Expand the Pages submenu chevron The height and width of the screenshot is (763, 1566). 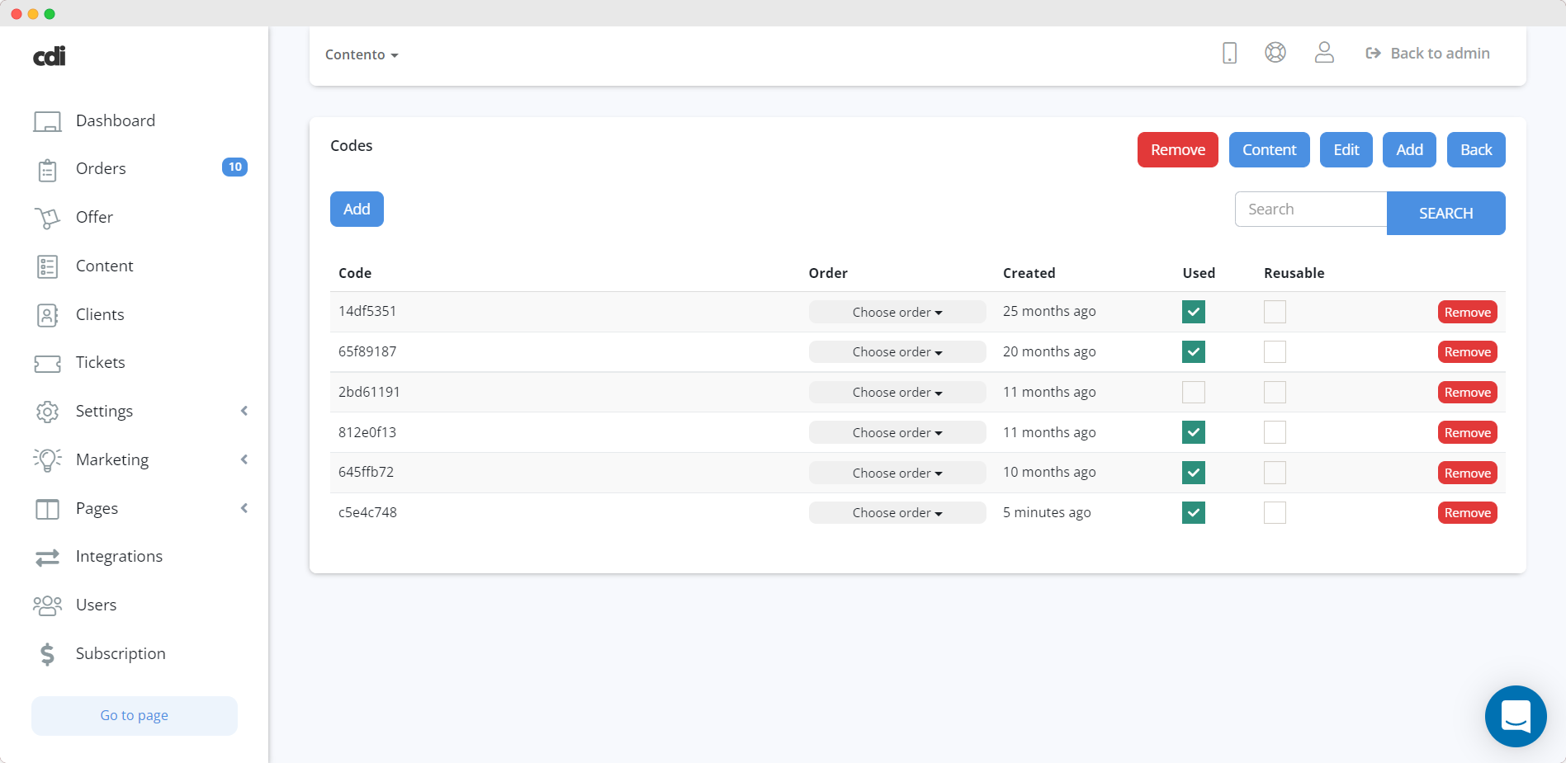244,508
